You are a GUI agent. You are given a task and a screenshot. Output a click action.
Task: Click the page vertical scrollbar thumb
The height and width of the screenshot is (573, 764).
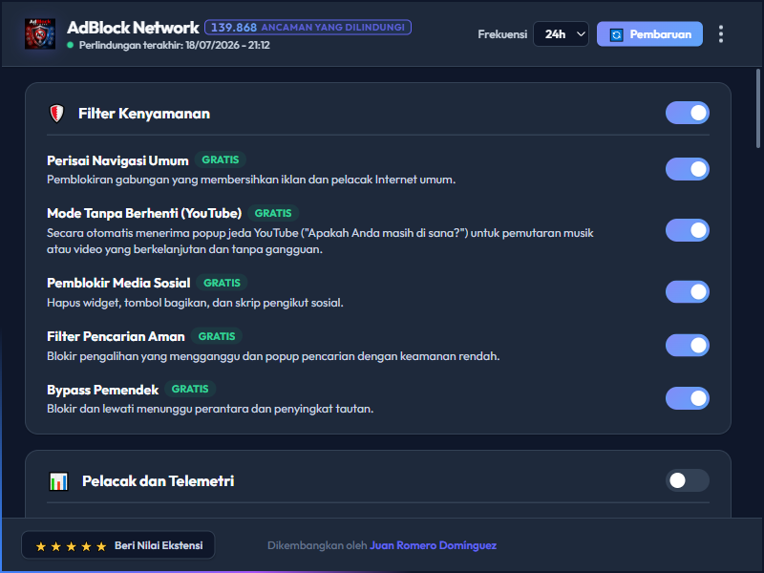pos(757,108)
